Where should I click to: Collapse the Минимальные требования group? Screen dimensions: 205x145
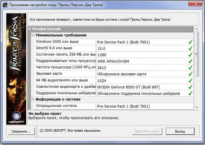tap(33, 35)
